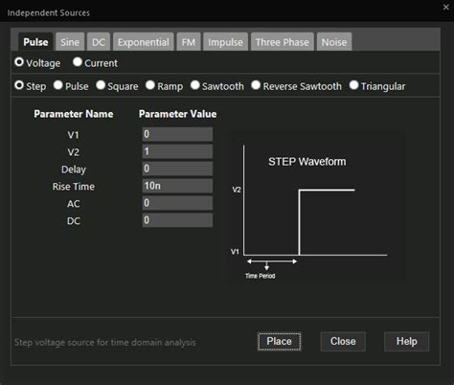Image resolution: width=454 pixels, height=385 pixels.
Task: Close the dialog with the X icon
Action: click(x=446, y=7)
